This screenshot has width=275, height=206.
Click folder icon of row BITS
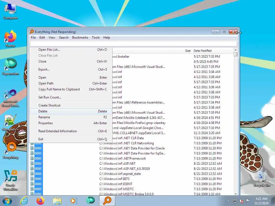pos(32,179)
